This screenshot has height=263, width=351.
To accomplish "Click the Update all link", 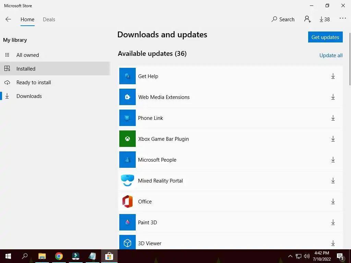I will click(331, 55).
